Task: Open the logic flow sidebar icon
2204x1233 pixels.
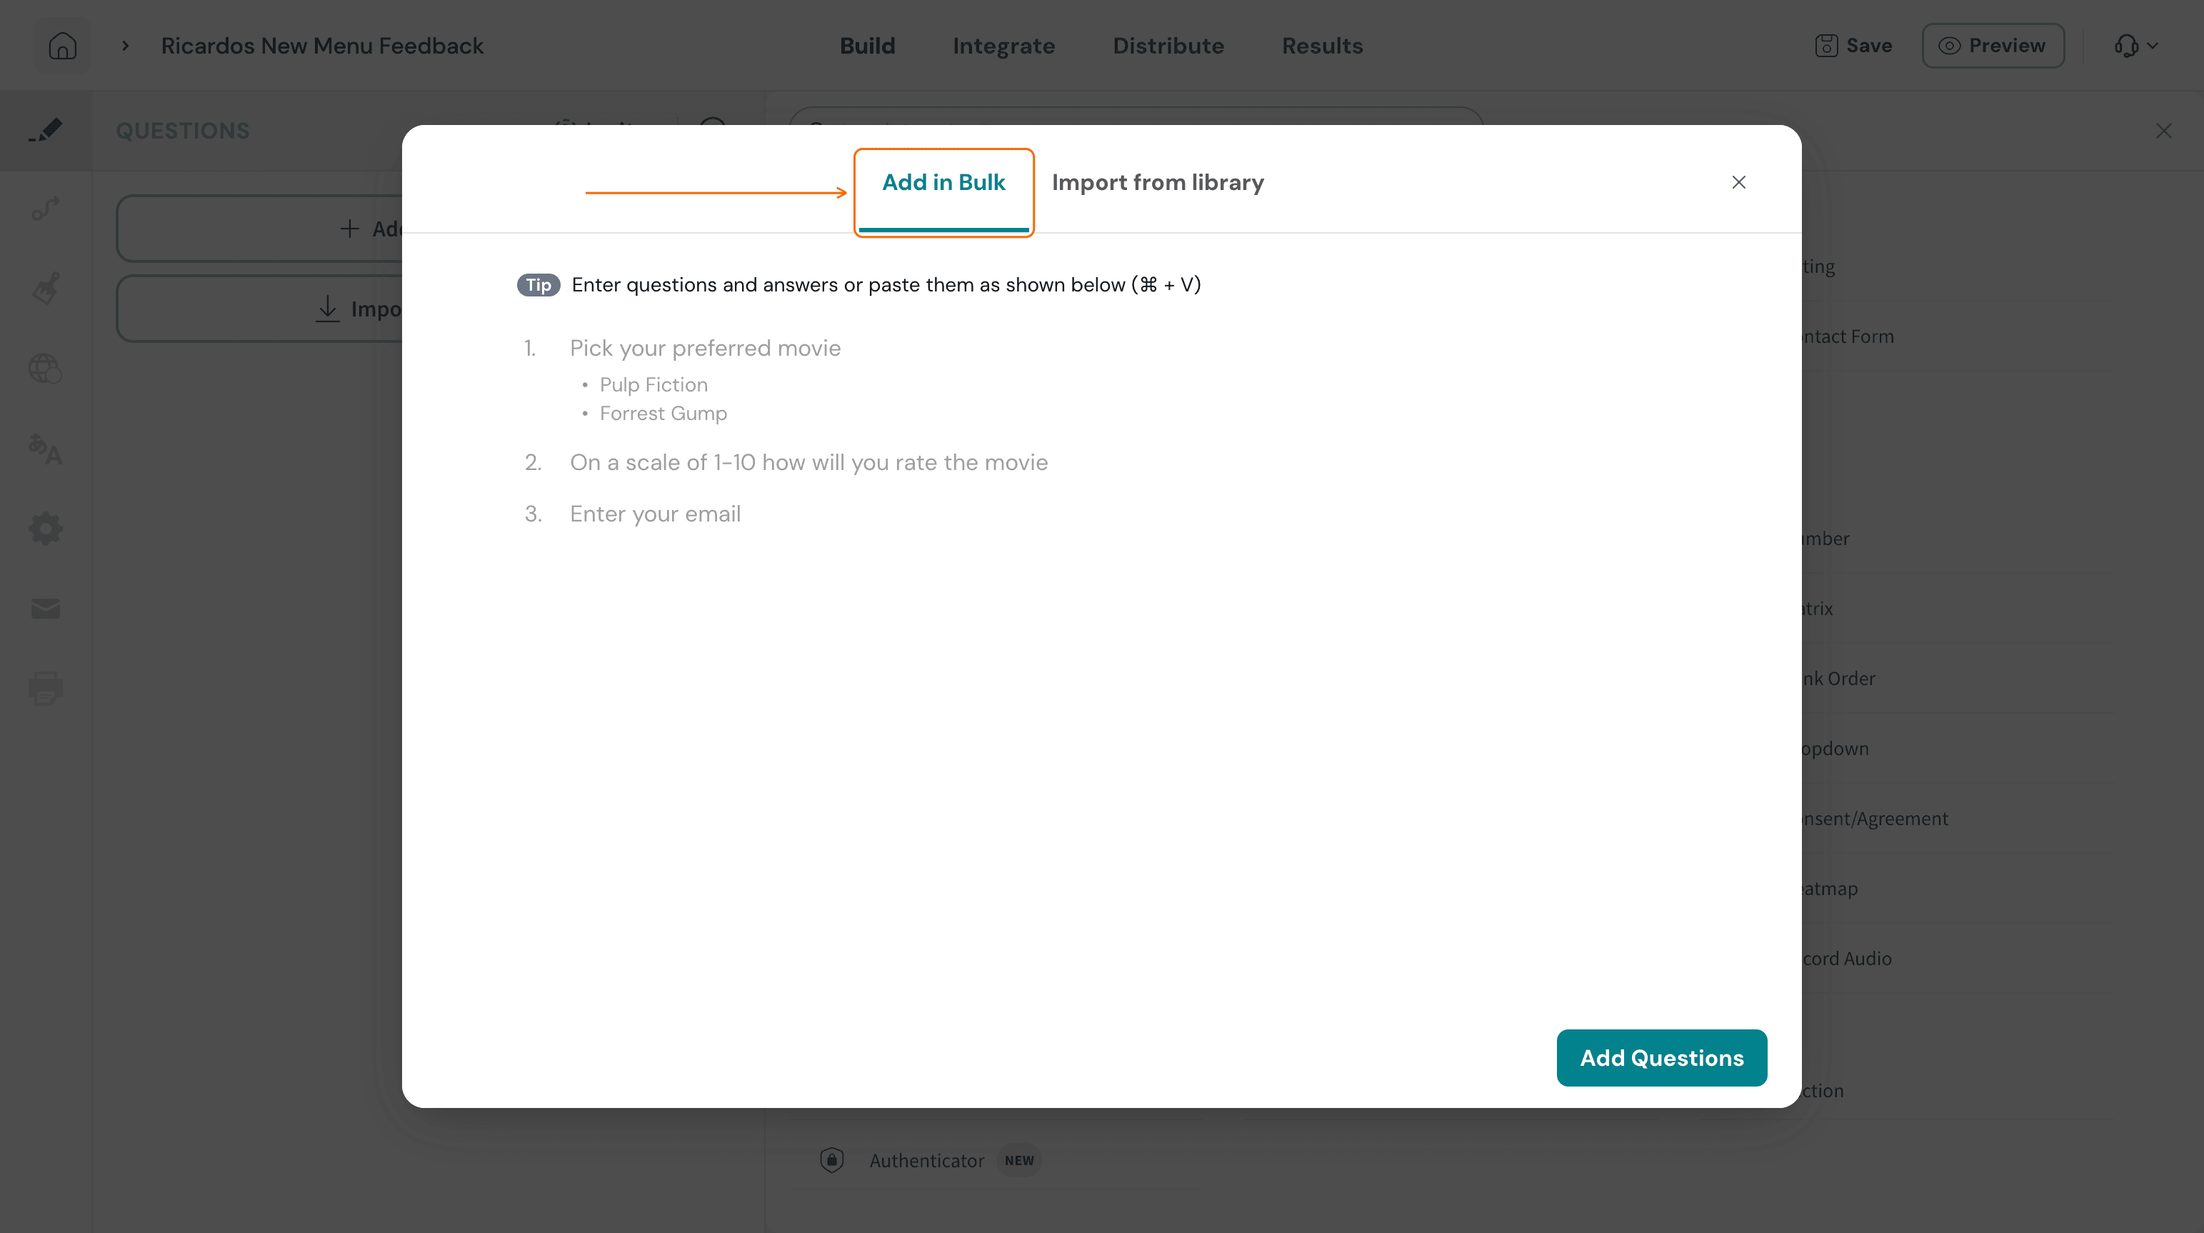Action: point(45,208)
